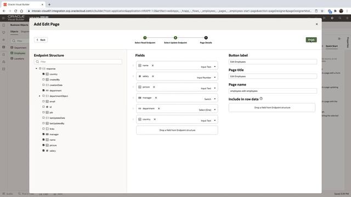
Task: Check the createdBy checkbox
Action: (x=43, y=79)
